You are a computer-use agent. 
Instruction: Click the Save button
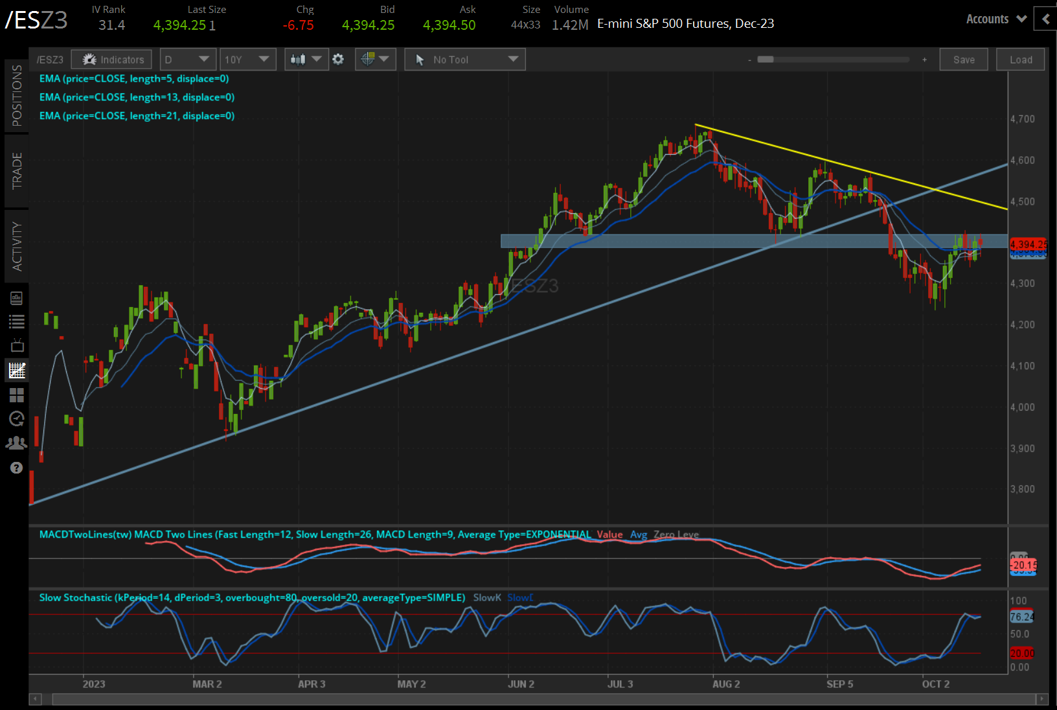point(964,59)
